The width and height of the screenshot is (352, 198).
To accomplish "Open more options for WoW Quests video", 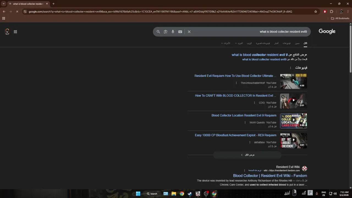I will pyautogui.click(x=245, y=123).
